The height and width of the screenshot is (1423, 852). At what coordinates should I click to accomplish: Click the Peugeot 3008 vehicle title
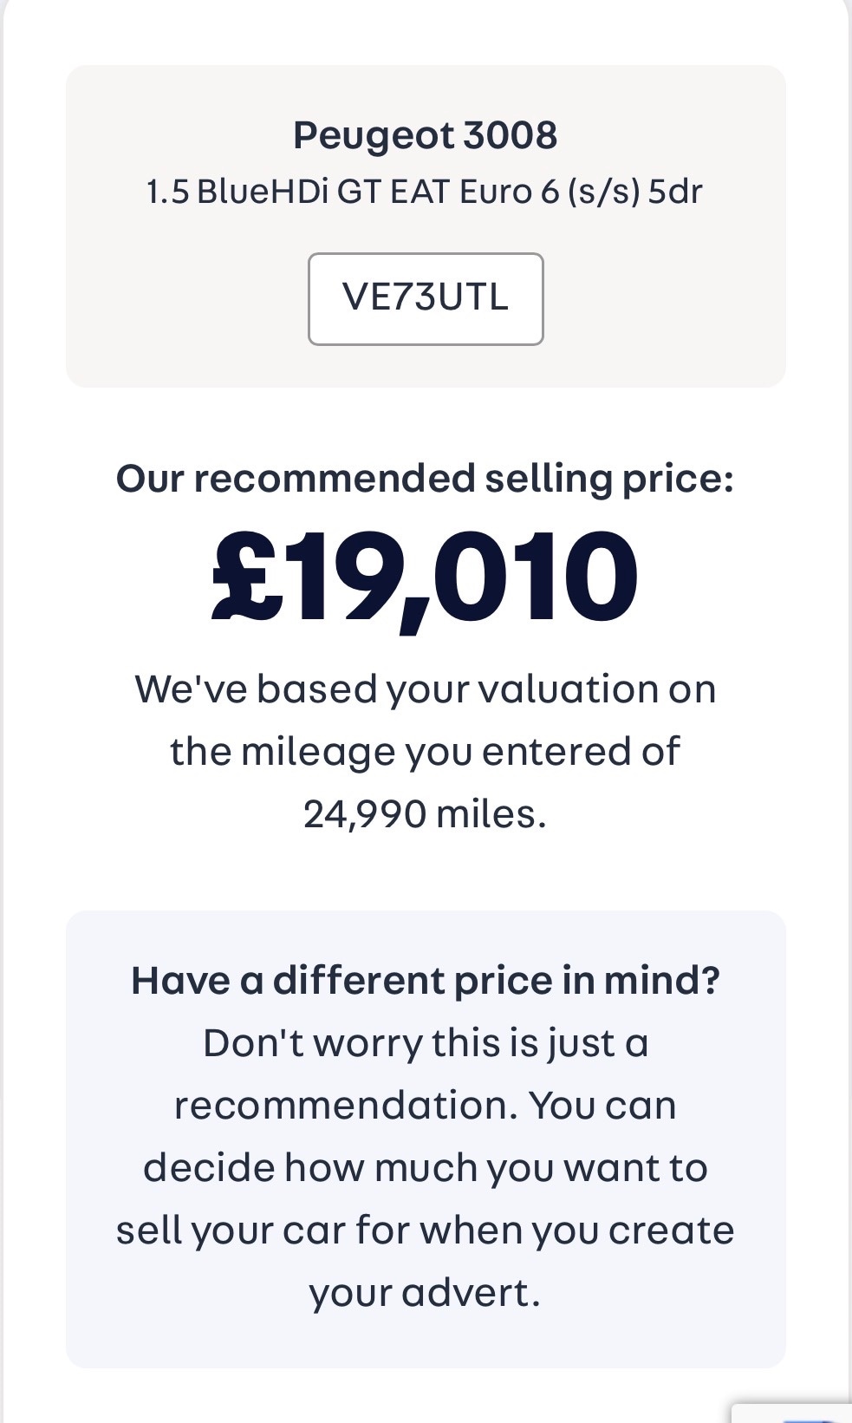tap(425, 135)
